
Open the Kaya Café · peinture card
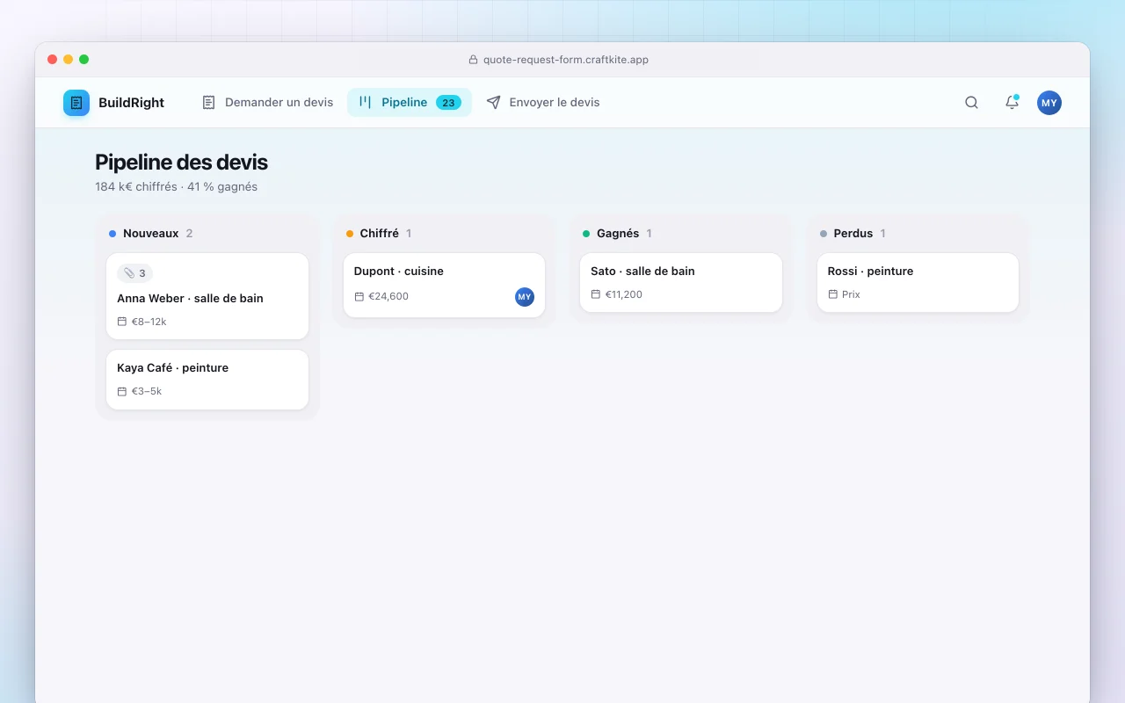point(207,380)
